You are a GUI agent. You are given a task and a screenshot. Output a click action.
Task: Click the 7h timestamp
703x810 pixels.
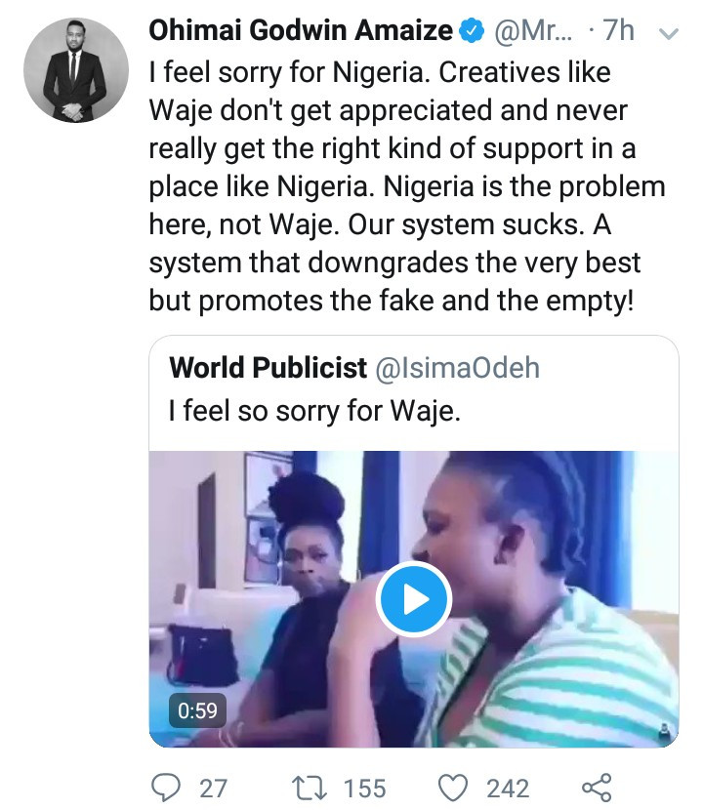(x=618, y=31)
